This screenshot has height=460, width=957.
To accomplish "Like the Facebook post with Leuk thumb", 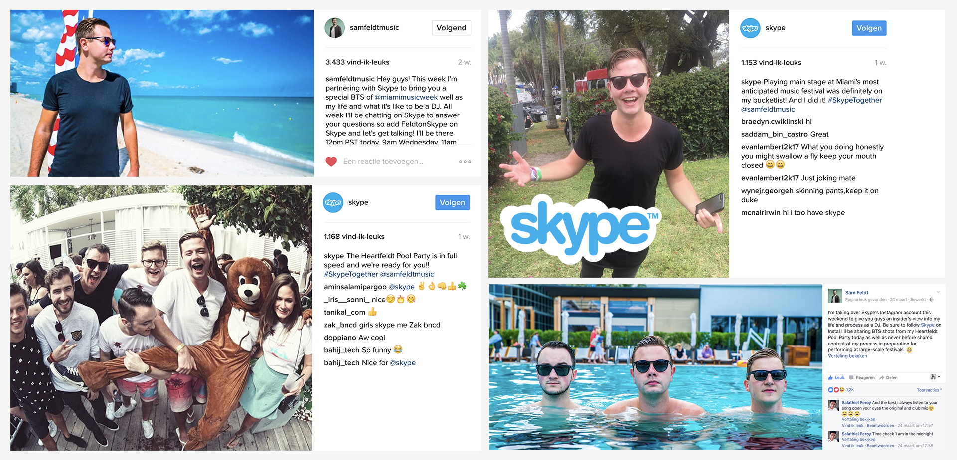I will tap(836, 378).
